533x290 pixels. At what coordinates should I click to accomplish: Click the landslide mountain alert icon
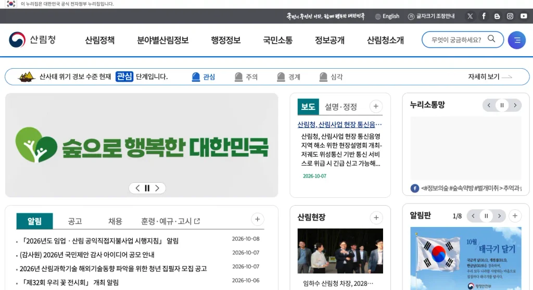pos(27,77)
